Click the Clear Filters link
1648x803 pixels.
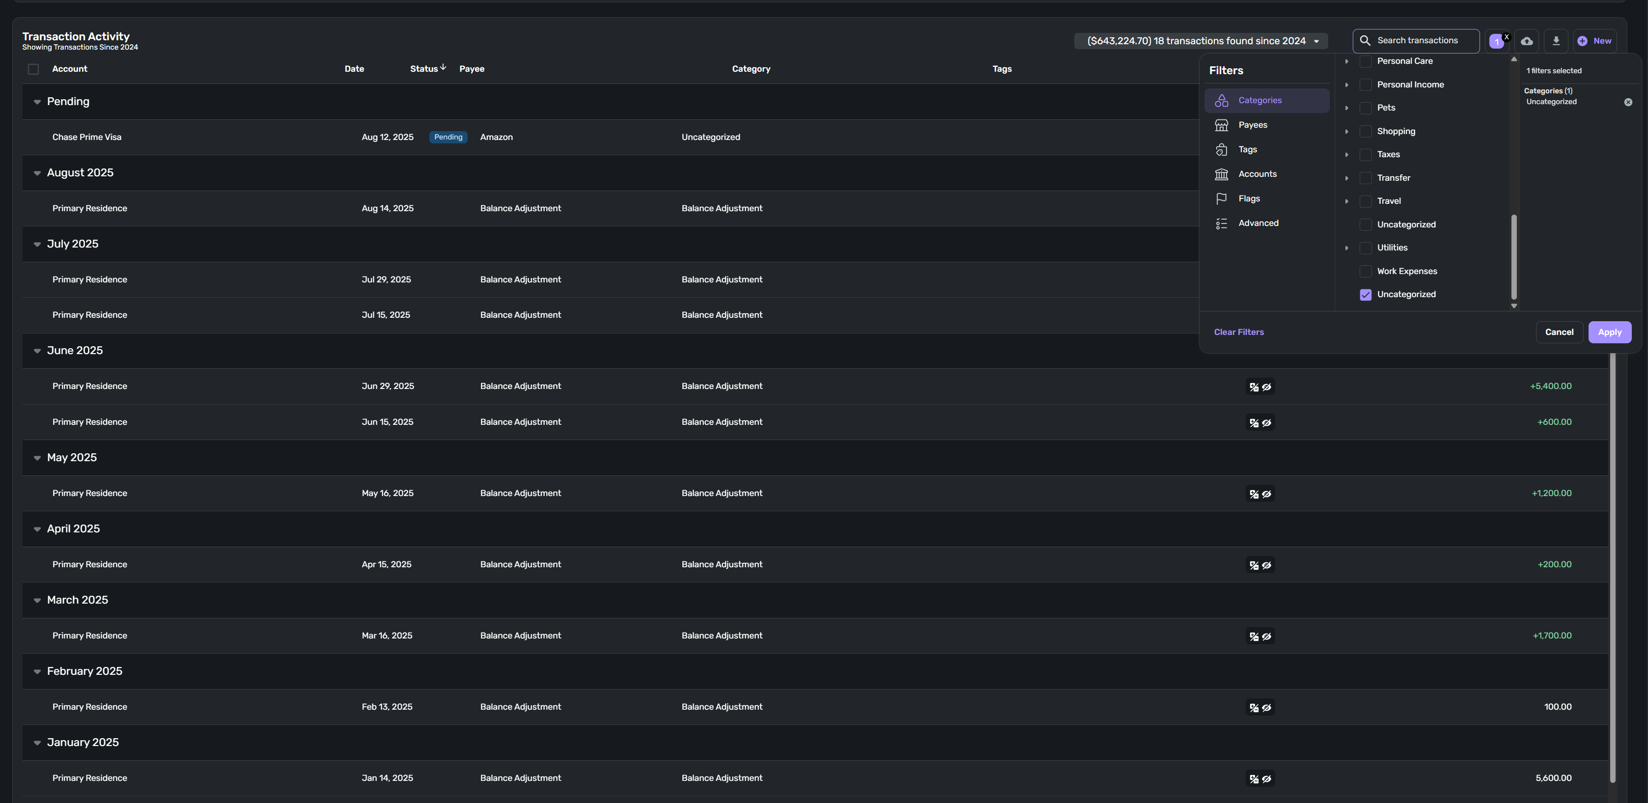pyautogui.click(x=1238, y=332)
